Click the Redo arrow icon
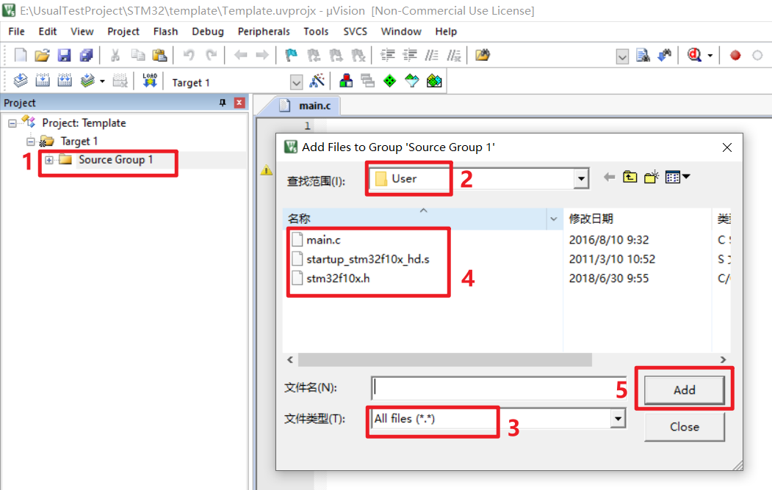The width and height of the screenshot is (772, 490). click(212, 55)
